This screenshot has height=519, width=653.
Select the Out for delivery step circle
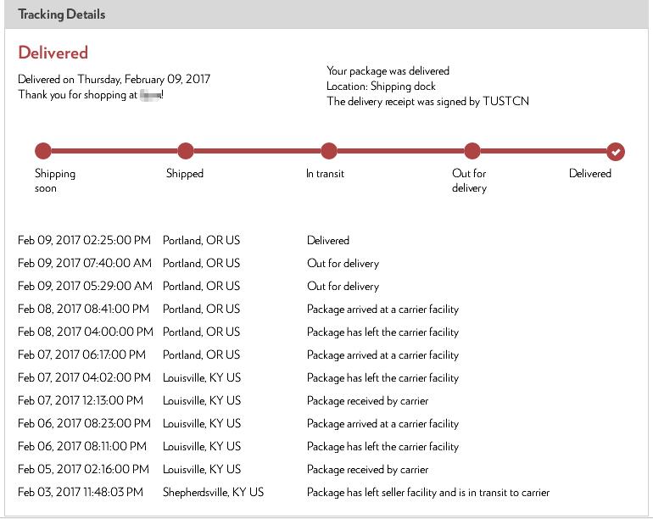[x=472, y=152]
